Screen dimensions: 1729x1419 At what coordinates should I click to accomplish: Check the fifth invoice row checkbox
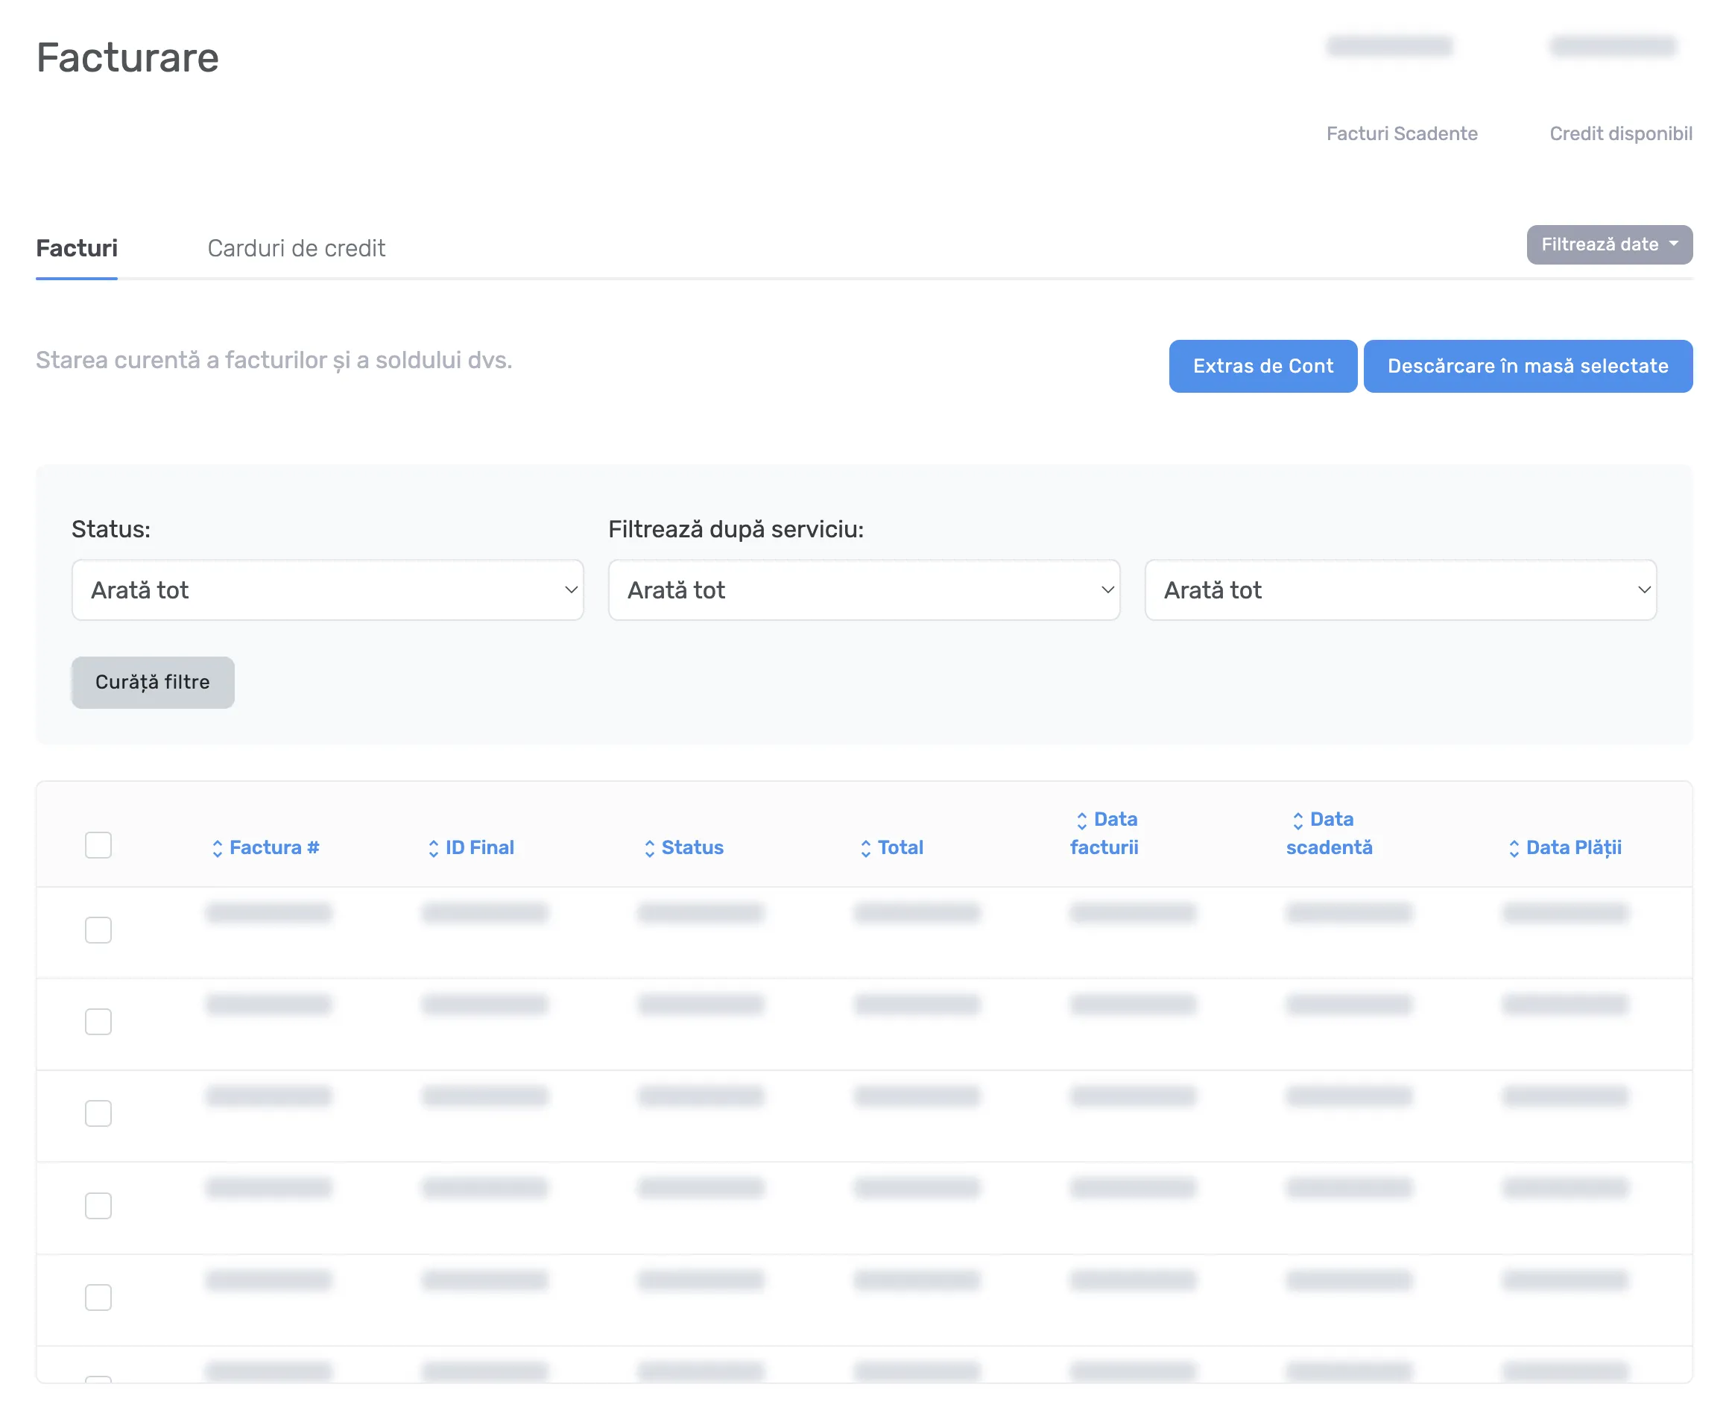98,1298
